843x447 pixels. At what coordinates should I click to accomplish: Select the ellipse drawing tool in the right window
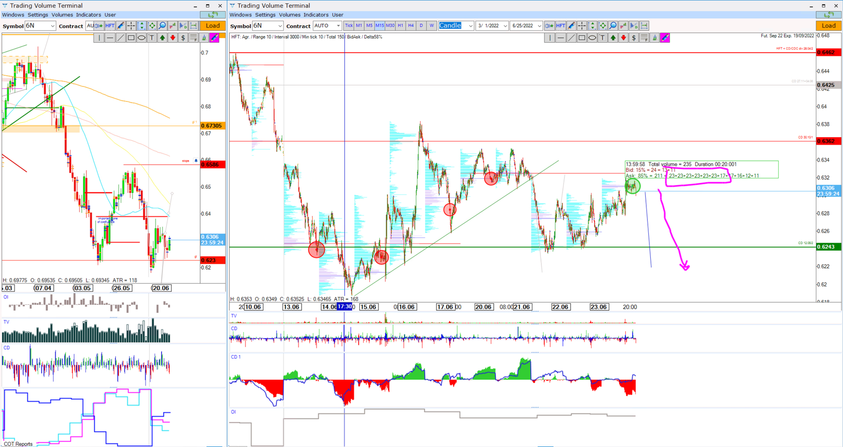pos(593,38)
